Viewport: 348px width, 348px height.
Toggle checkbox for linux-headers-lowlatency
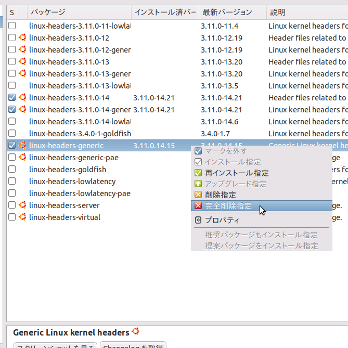[12, 182]
